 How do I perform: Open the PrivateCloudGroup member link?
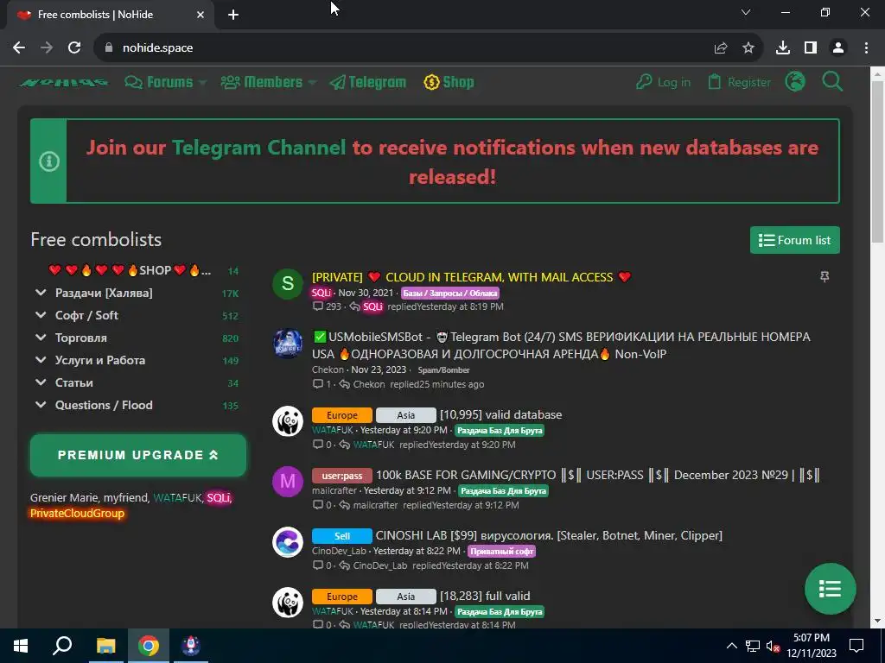[x=77, y=514]
